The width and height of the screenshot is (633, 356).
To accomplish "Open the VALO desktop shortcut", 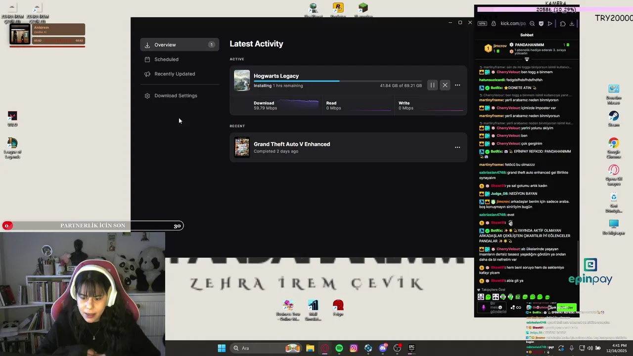I will coord(12,119).
